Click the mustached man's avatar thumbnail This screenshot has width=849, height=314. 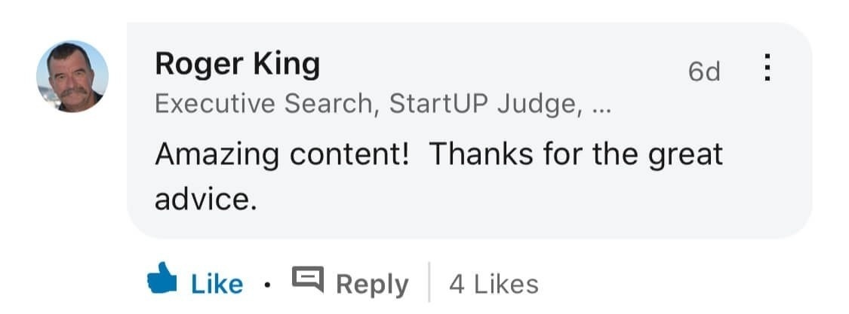click(x=72, y=76)
